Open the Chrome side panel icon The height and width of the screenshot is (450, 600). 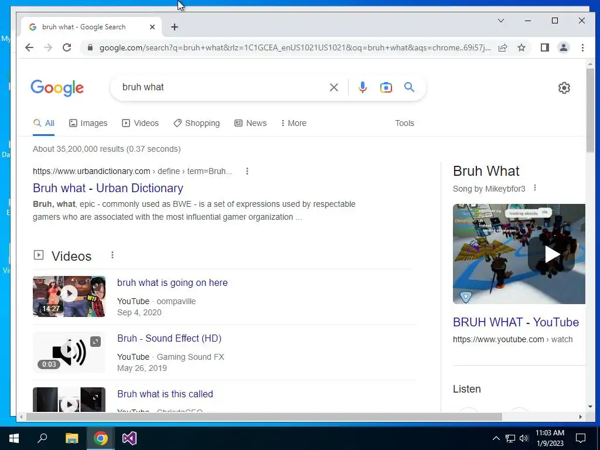pos(545,47)
